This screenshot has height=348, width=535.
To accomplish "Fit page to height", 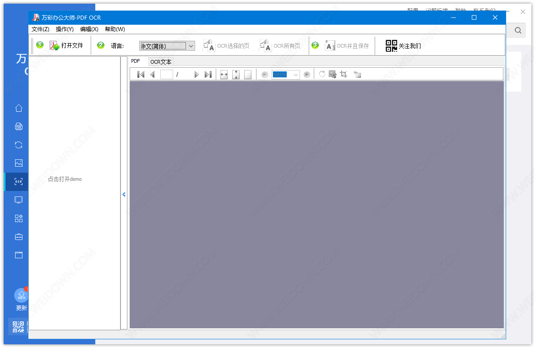I will click(x=236, y=75).
